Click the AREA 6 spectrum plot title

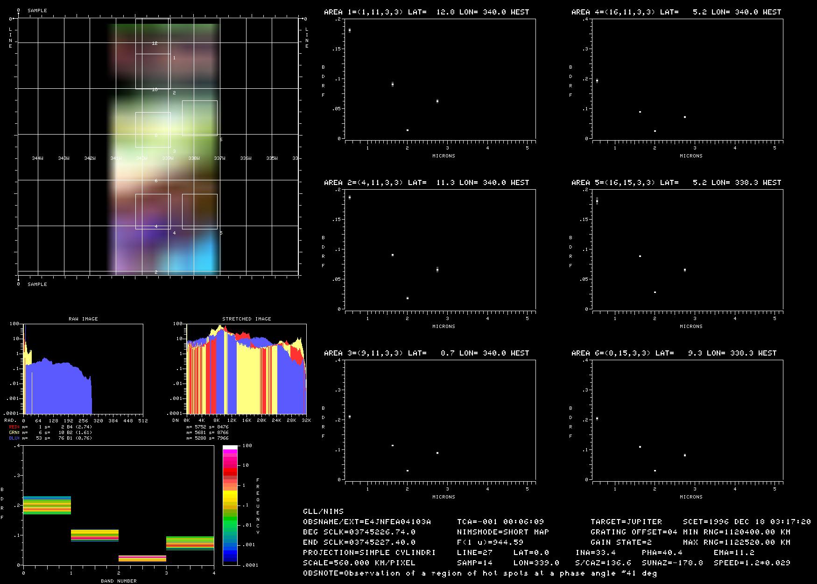tap(673, 353)
